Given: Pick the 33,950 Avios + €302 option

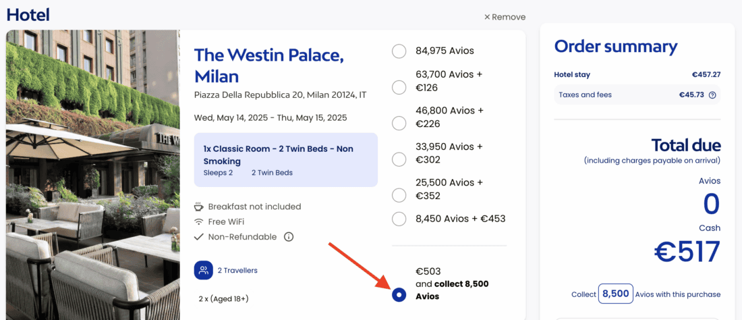Looking at the screenshot, I should tap(399, 159).
